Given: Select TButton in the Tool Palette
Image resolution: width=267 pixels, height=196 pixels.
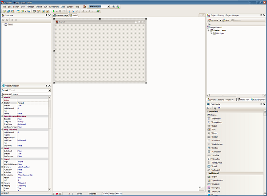Looking at the screenshot, I should coord(214,137).
